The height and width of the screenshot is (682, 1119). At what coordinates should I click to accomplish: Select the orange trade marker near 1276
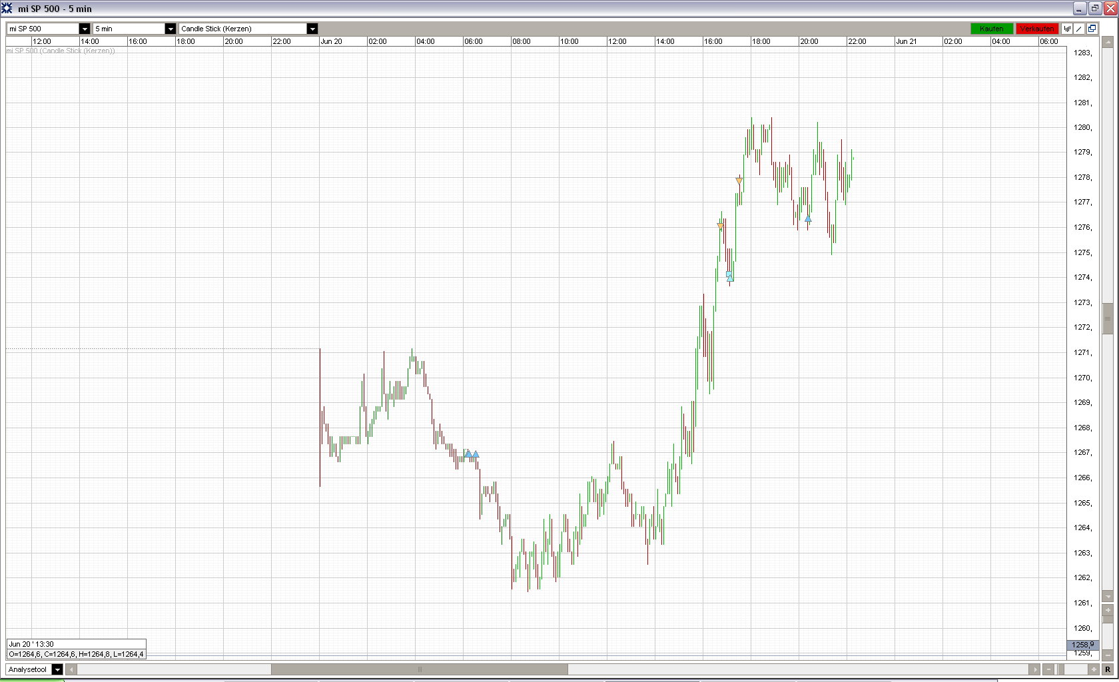coord(720,226)
